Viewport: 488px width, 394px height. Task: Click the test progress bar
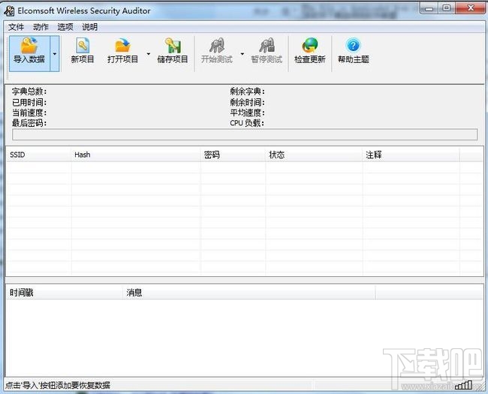245,134
